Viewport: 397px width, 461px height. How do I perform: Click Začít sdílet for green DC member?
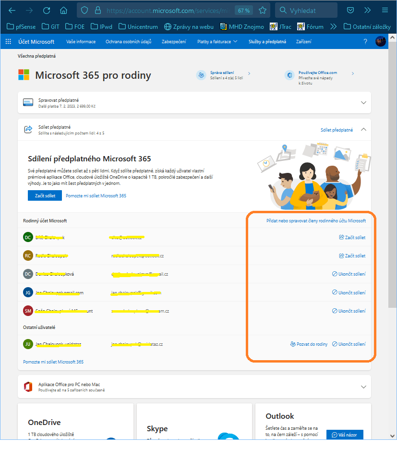click(x=352, y=237)
